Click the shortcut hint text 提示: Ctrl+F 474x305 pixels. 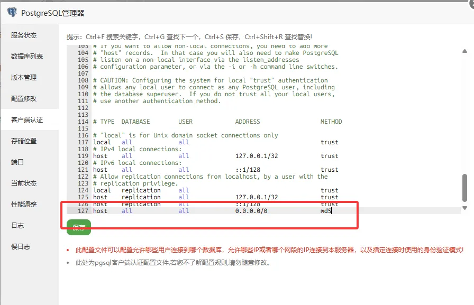189,37
